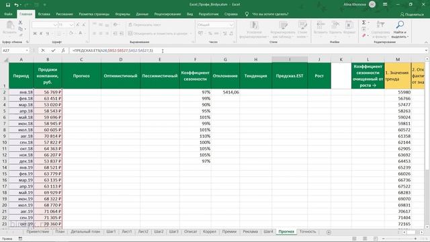Open the Insert ribbon tab
Viewport: 430px width, 242px height.
[x=44, y=14]
